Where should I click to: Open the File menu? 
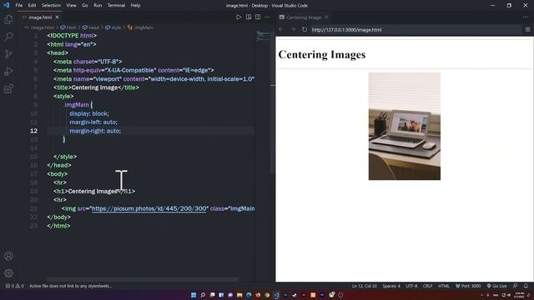[x=19, y=6]
